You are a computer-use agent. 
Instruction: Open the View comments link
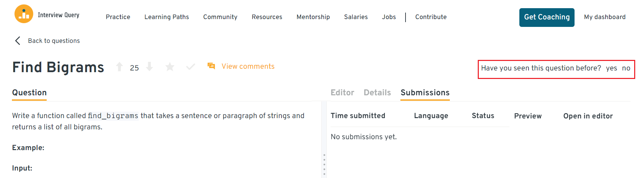pyautogui.click(x=248, y=66)
